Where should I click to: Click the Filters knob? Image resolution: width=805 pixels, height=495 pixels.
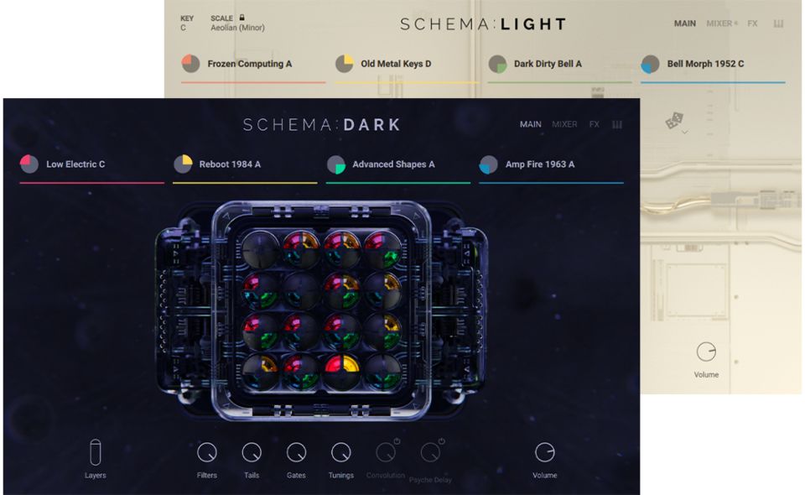coord(207,452)
